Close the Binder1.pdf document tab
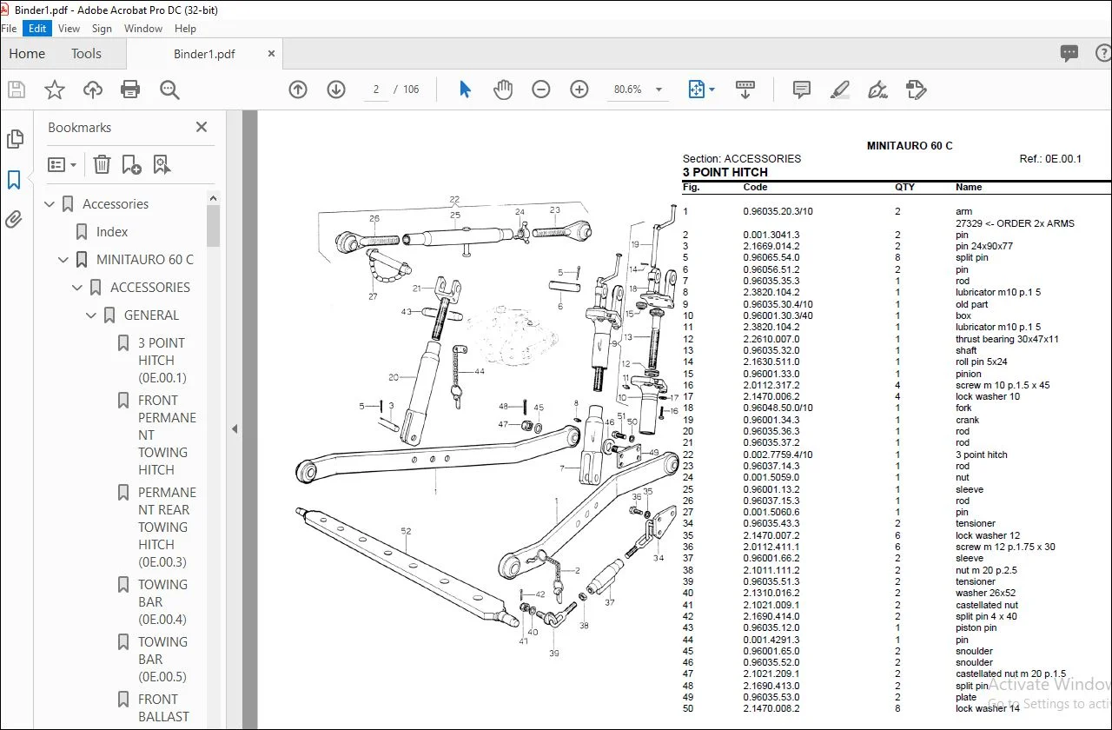Viewport: 1112px width, 730px height. (271, 54)
